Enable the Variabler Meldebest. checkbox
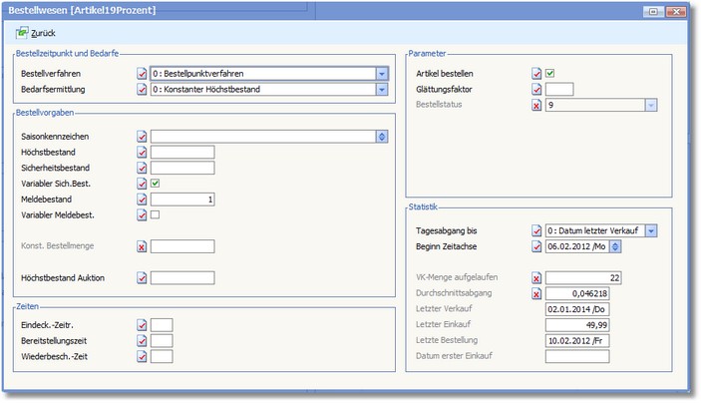Image resolution: width=701 pixels, height=403 pixels. 156,214
